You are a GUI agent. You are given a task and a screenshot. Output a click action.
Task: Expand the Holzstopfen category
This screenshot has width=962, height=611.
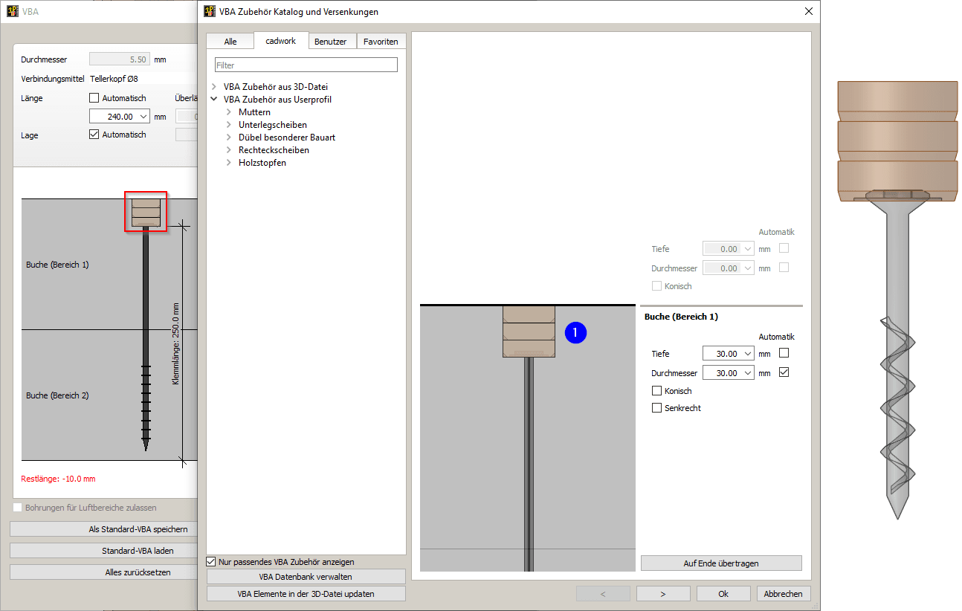point(229,163)
